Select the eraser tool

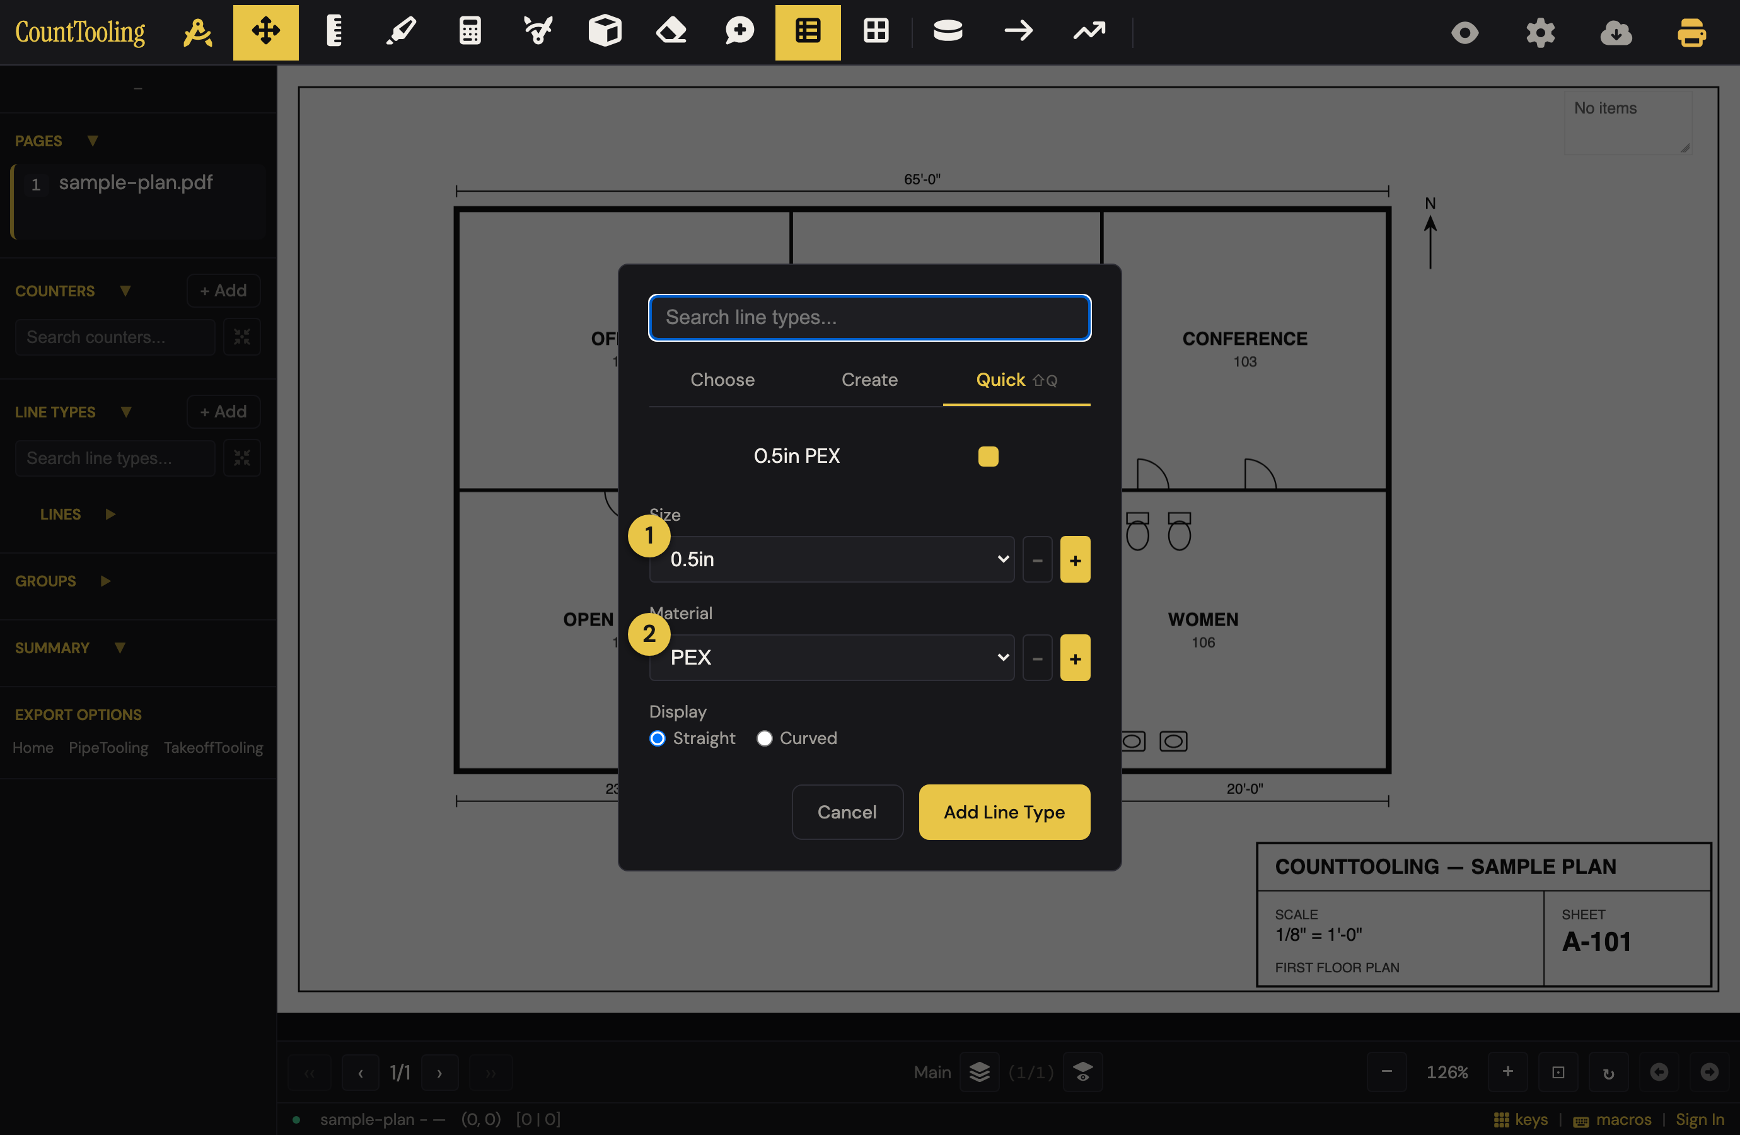672,32
